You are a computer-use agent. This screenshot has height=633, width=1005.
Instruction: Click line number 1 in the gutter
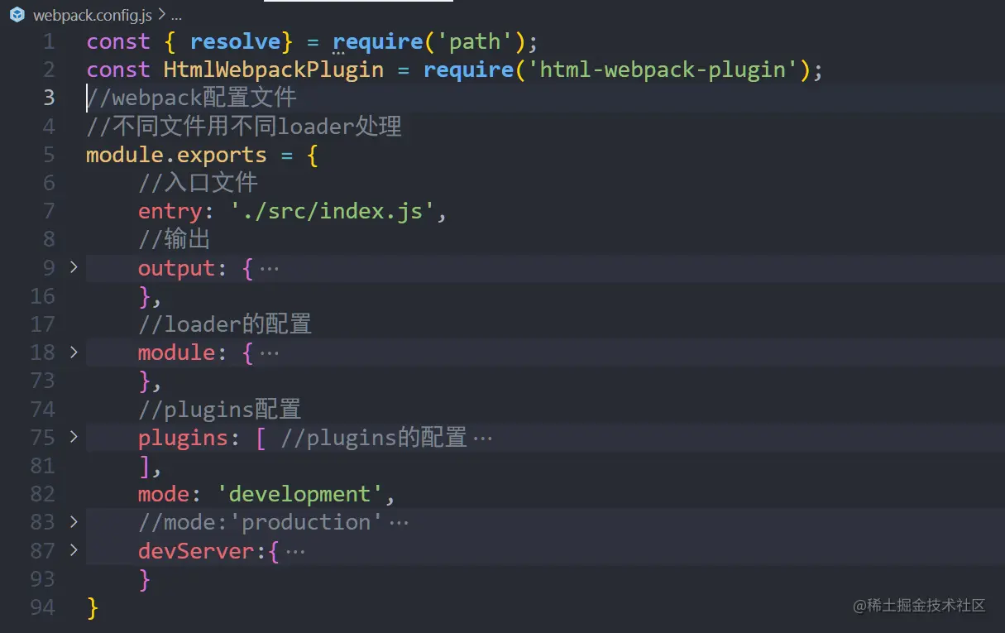48,41
